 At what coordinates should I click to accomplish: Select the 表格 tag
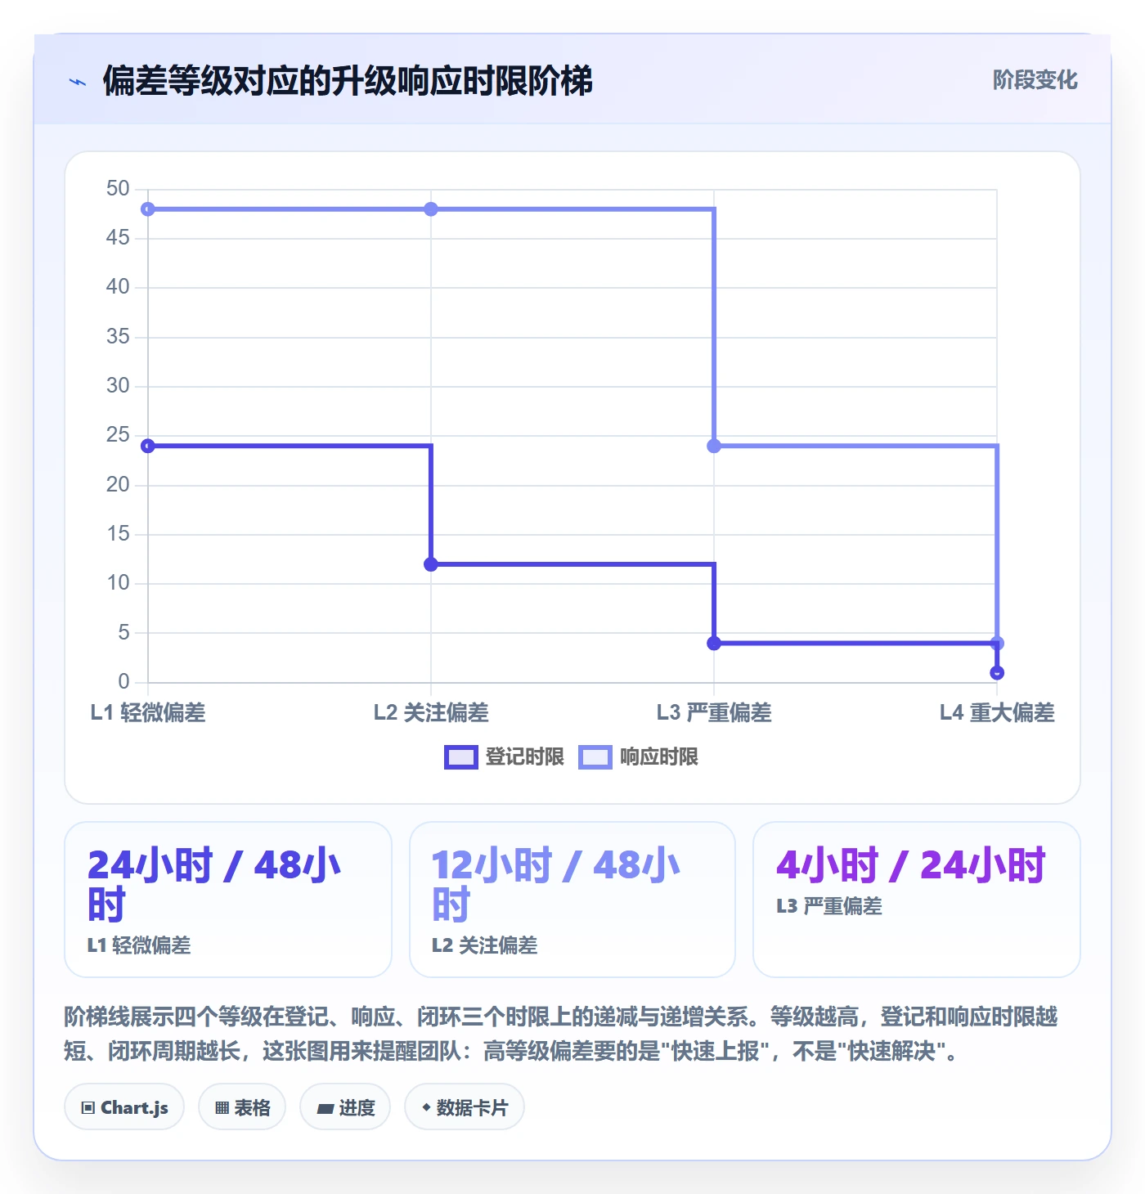pos(242,1107)
